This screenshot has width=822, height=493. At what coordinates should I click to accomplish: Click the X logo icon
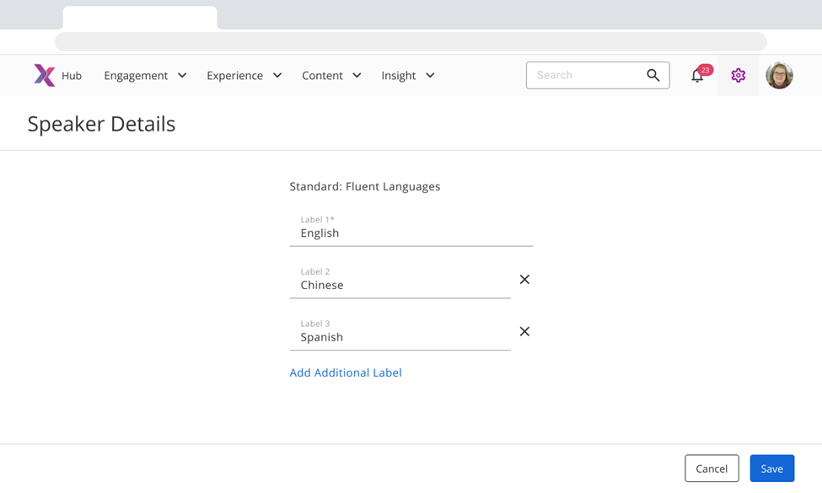point(44,75)
